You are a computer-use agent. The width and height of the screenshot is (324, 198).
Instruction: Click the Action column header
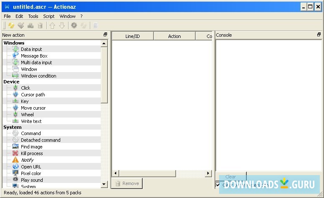coord(174,36)
